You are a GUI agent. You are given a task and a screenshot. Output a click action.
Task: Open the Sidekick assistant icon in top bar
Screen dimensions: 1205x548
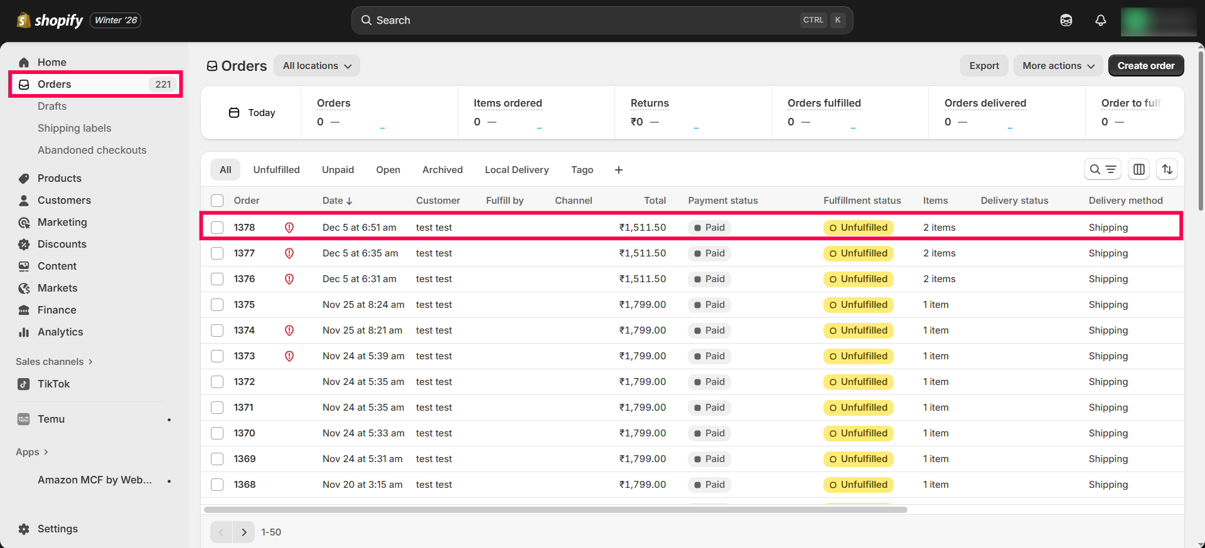[1066, 21]
